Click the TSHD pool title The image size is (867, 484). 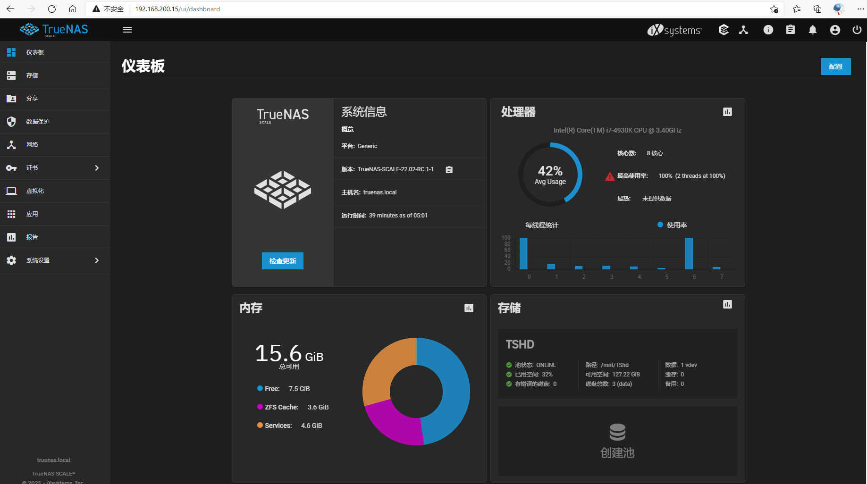tap(520, 344)
